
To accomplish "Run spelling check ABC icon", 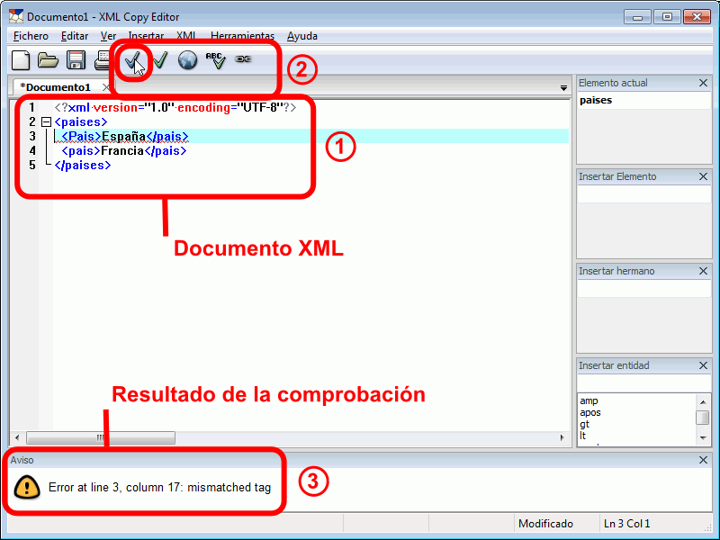I will point(215,60).
